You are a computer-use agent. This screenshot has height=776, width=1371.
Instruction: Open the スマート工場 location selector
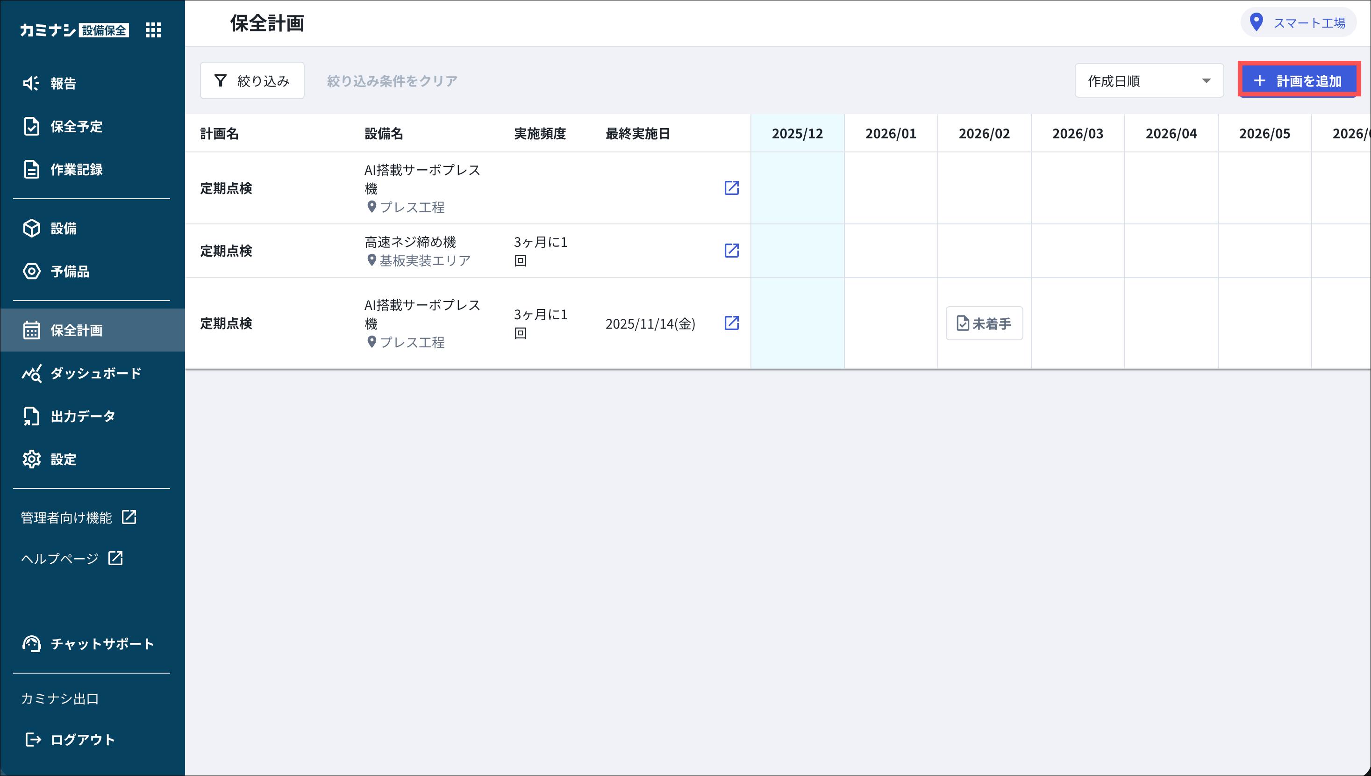click(x=1298, y=23)
